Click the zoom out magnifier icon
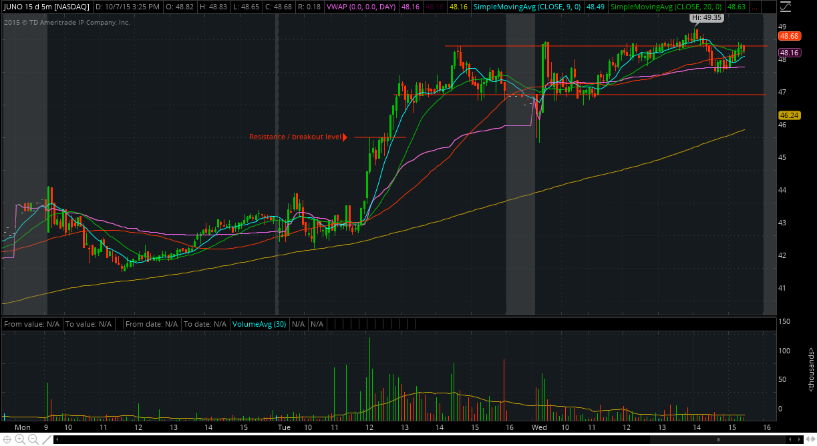Screen dimensions: 817x446 tap(32, 439)
